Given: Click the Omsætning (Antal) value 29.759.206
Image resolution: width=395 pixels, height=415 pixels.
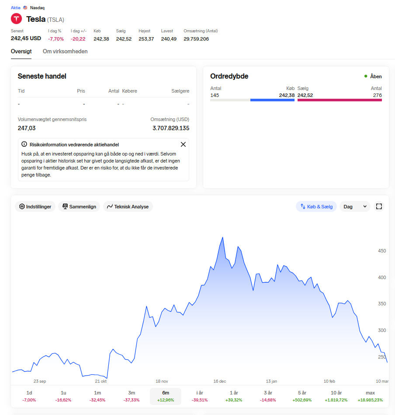Looking at the screenshot, I should click(196, 39).
